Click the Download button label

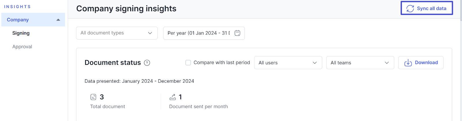[426, 63]
